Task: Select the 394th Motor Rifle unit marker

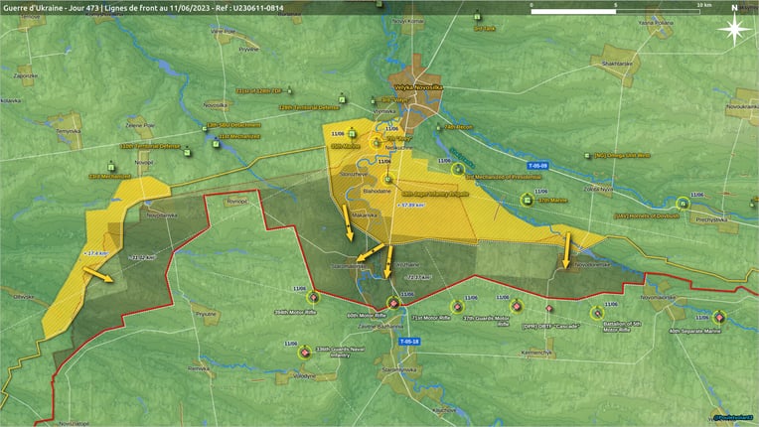Action: point(314,297)
